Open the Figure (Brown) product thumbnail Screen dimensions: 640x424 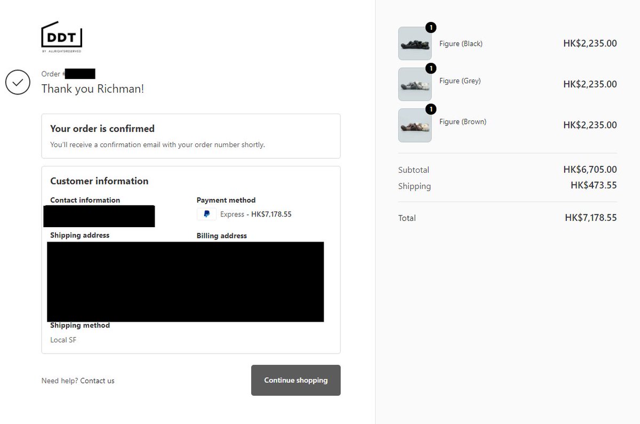(x=415, y=125)
